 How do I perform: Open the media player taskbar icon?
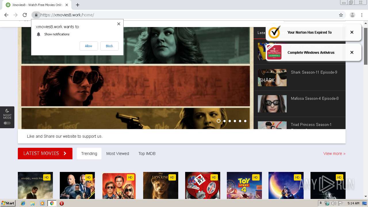42,203
